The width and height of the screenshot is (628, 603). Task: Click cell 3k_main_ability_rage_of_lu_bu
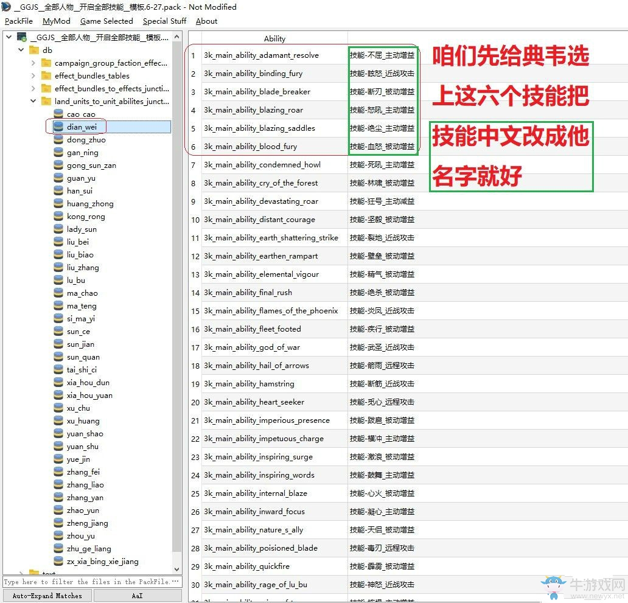pyautogui.click(x=275, y=585)
